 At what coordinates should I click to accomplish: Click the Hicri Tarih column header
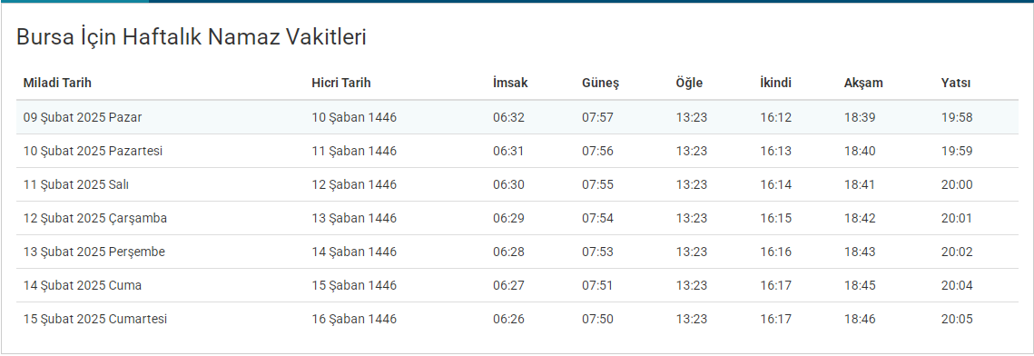[341, 83]
